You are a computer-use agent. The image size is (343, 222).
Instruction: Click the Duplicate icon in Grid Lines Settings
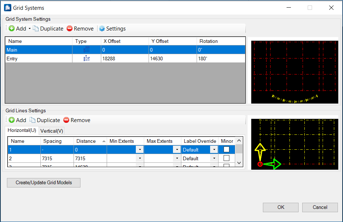[32, 120]
